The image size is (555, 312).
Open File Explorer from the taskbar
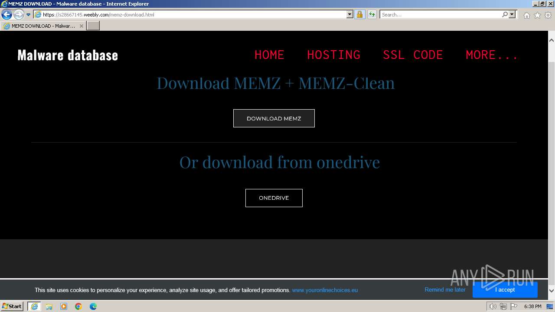(49, 306)
